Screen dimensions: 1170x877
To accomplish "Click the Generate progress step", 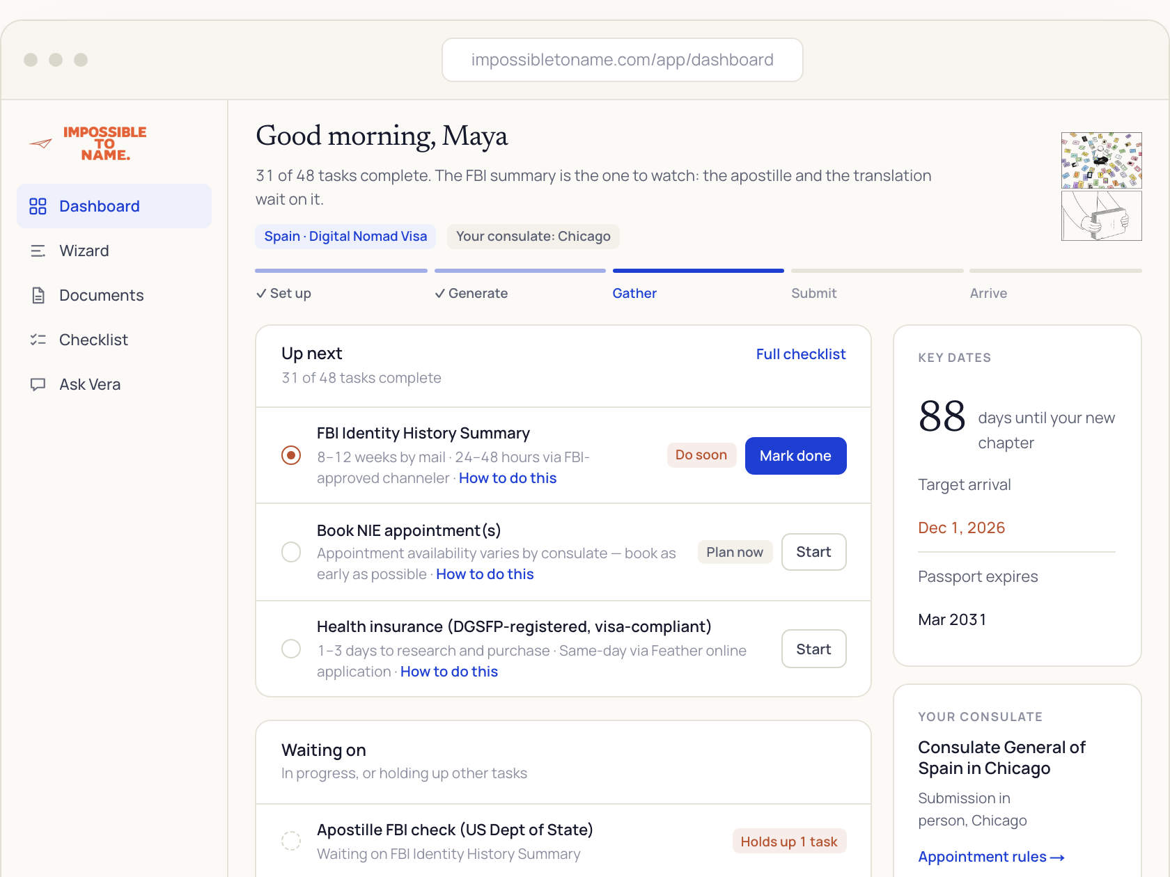I will 471,294.
